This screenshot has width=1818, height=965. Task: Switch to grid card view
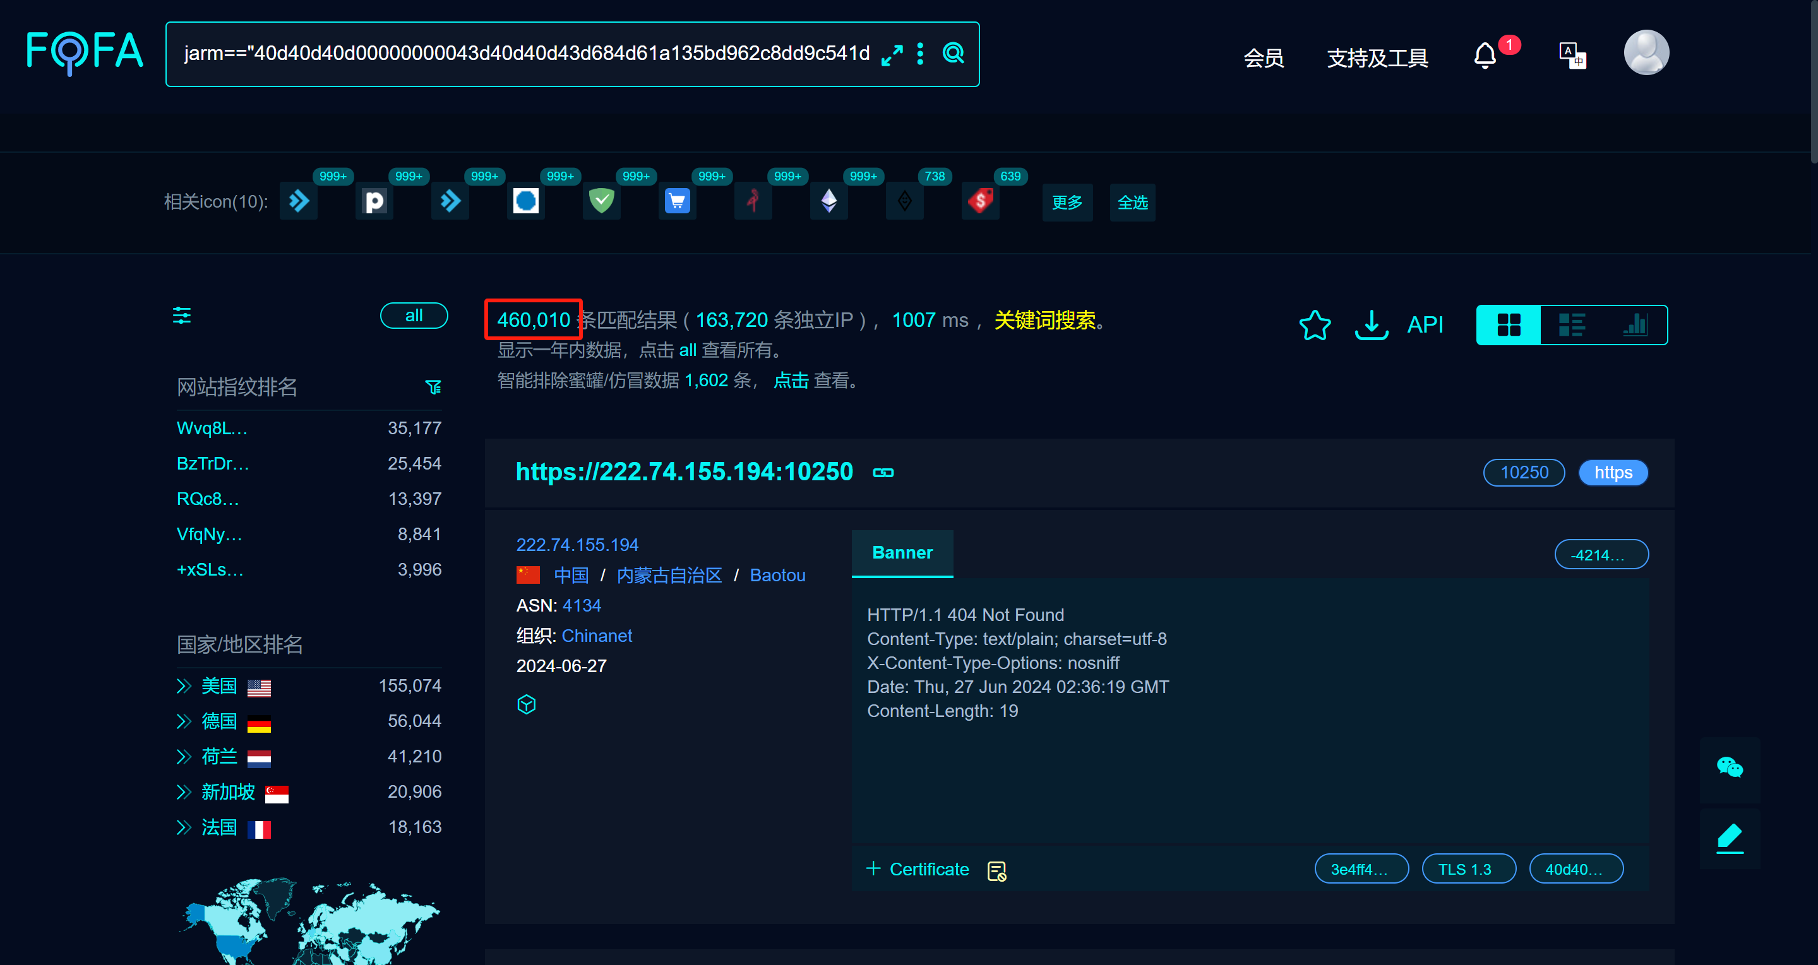pos(1509,325)
